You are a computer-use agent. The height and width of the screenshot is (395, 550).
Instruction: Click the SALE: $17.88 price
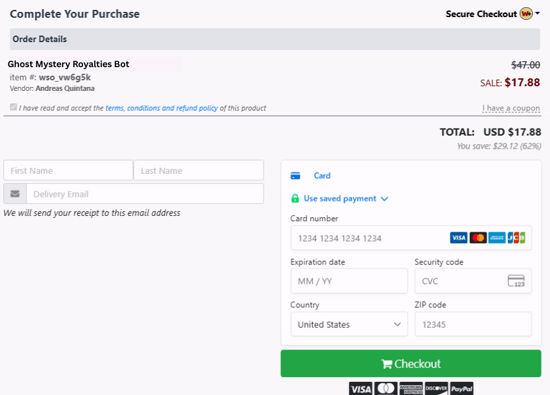click(510, 83)
